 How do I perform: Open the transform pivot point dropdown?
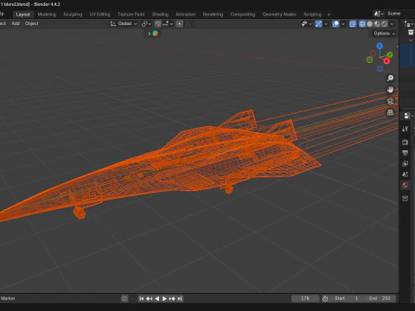coord(146,24)
